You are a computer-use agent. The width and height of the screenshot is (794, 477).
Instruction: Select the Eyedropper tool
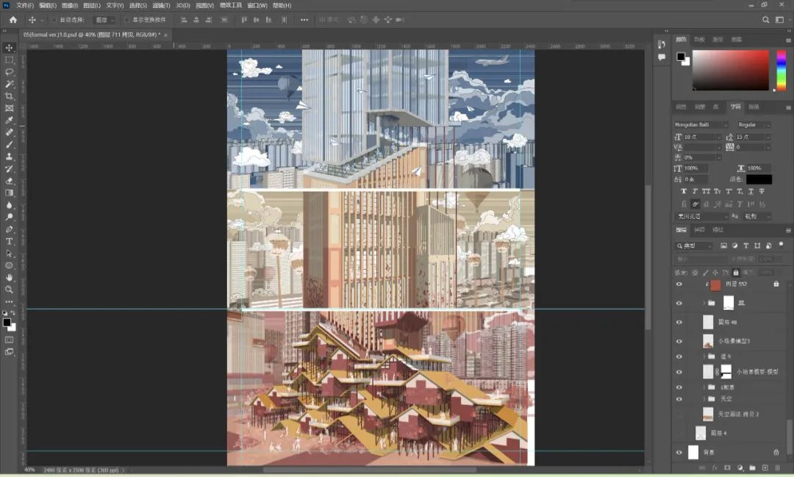coord(9,120)
